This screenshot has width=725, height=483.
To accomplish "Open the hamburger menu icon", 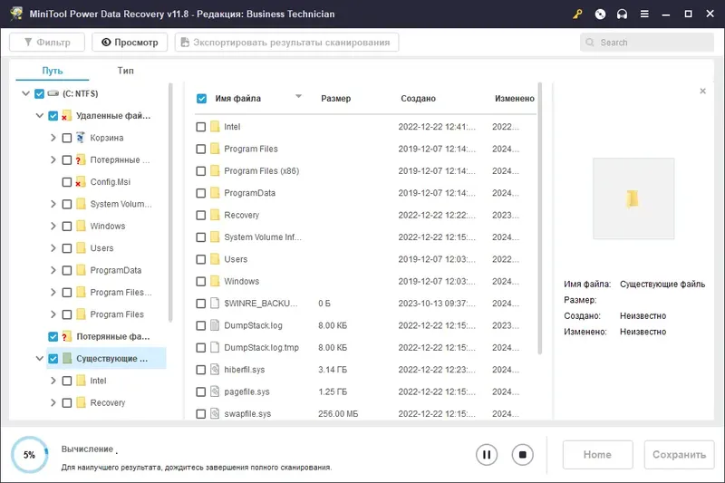I will [x=644, y=14].
